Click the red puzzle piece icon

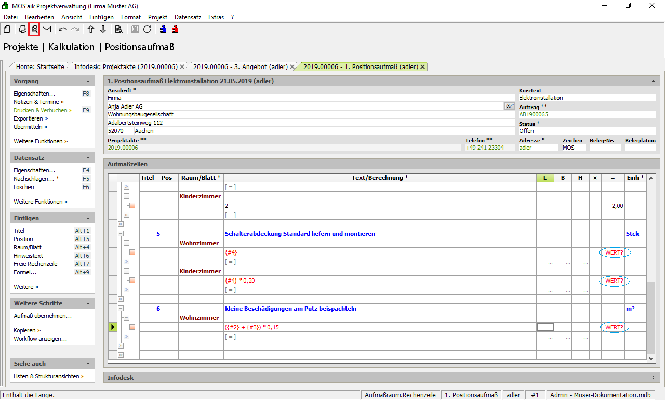pos(175,29)
